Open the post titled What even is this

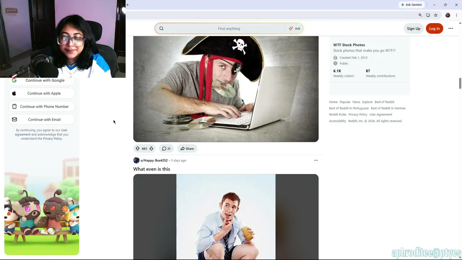click(152, 169)
